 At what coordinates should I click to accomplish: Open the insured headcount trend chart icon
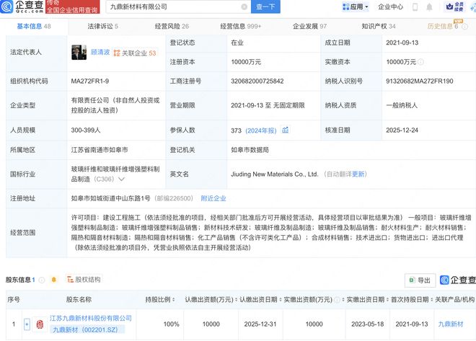tap(285, 130)
